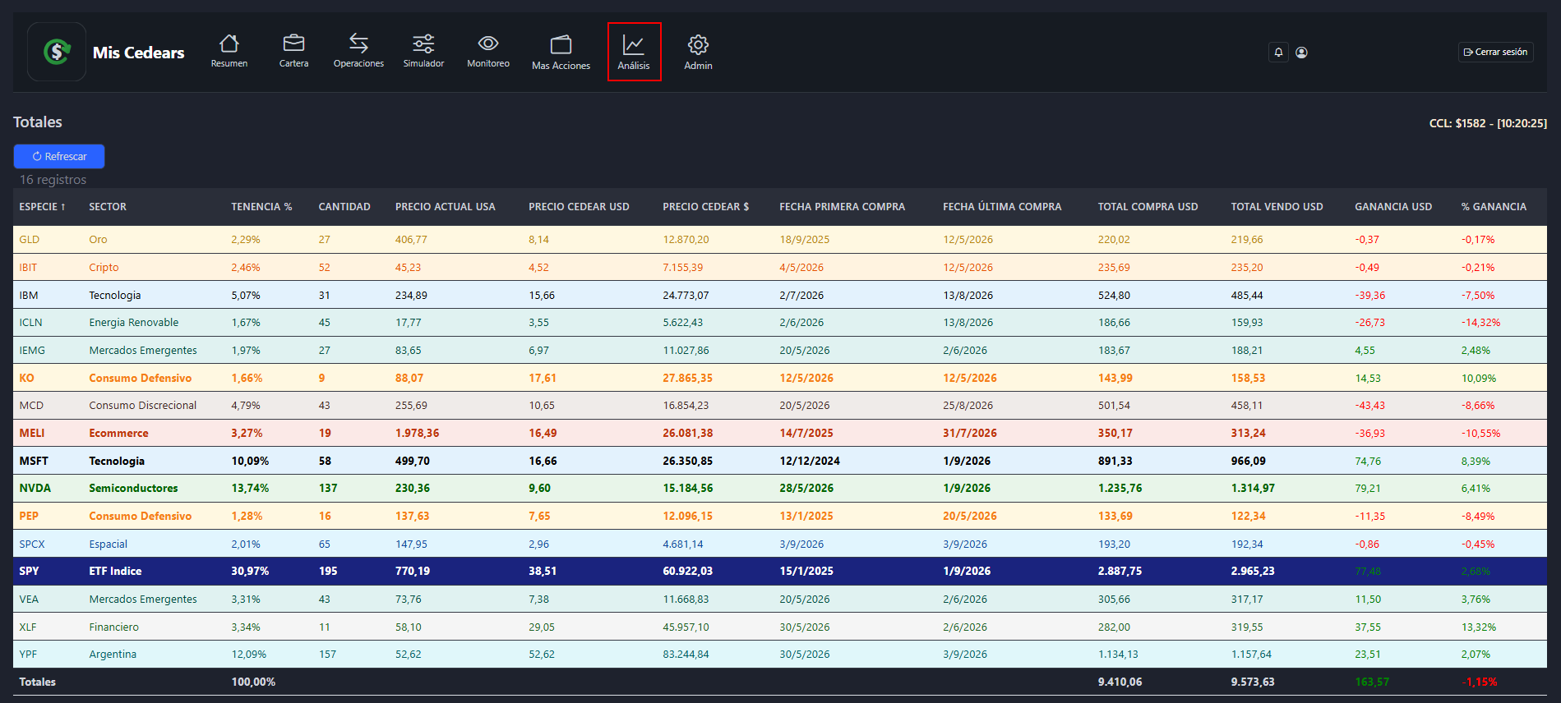Open the Resumen home page
The width and height of the screenshot is (1561, 703).
coord(229,51)
